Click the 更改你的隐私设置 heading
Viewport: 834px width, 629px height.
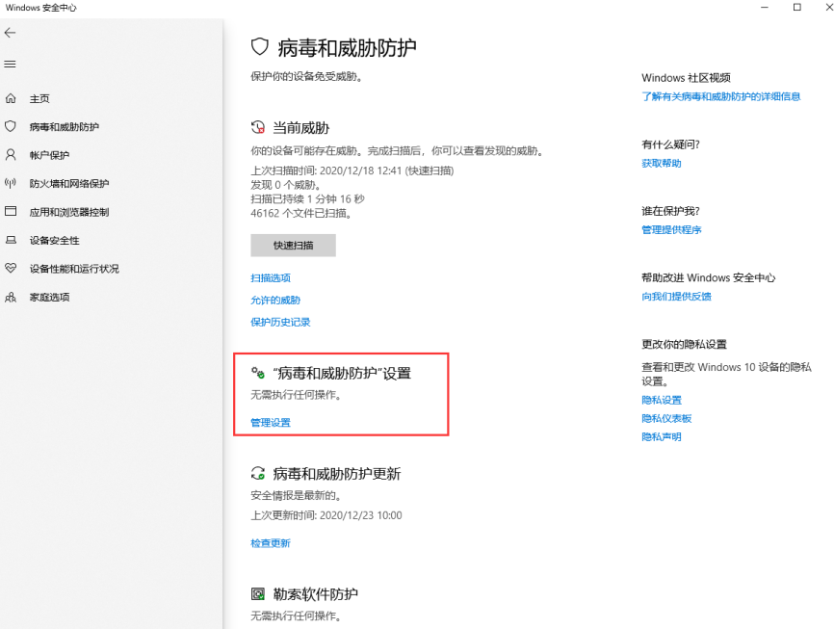(x=684, y=344)
